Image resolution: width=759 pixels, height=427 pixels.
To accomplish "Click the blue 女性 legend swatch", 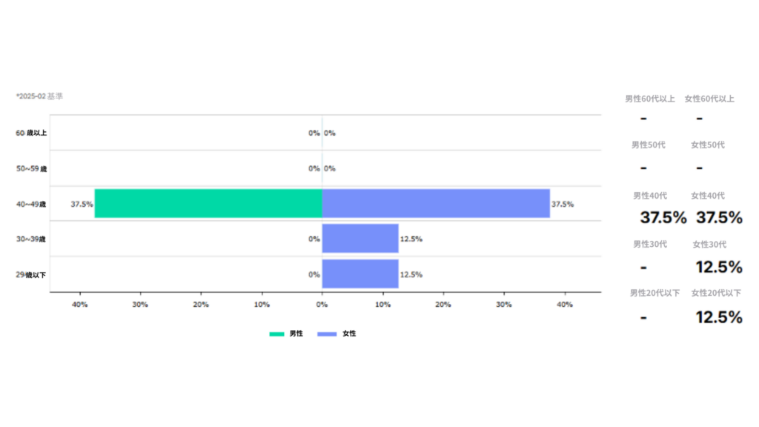I will pyautogui.click(x=327, y=334).
